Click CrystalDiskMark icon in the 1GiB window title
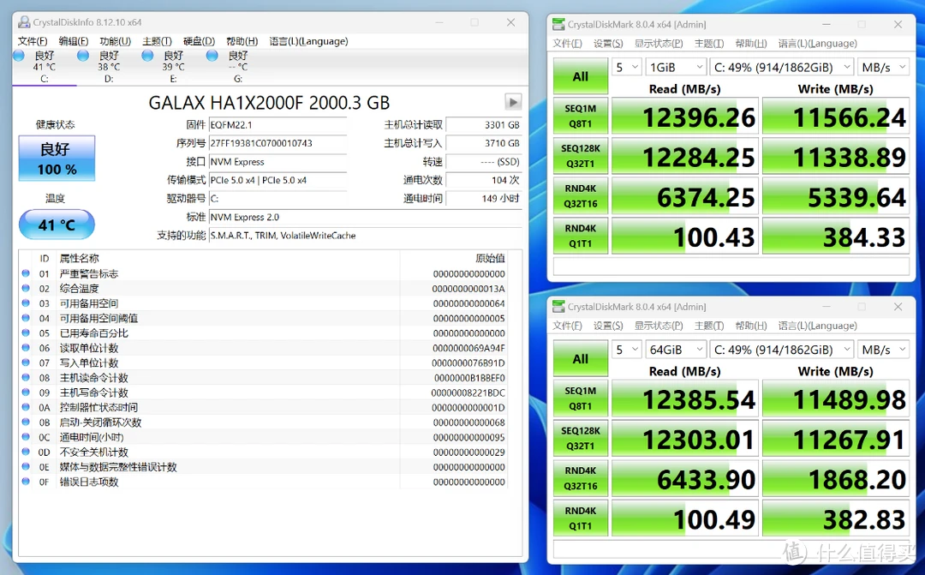The image size is (925, 575). point(558,24)
